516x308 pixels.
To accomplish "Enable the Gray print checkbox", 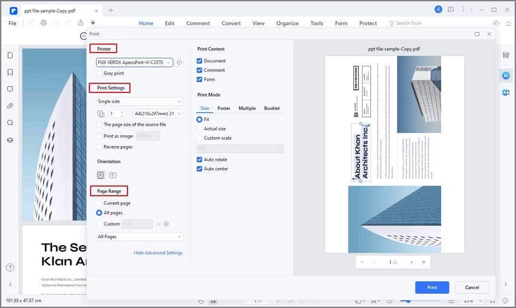I will pos(99,73).
